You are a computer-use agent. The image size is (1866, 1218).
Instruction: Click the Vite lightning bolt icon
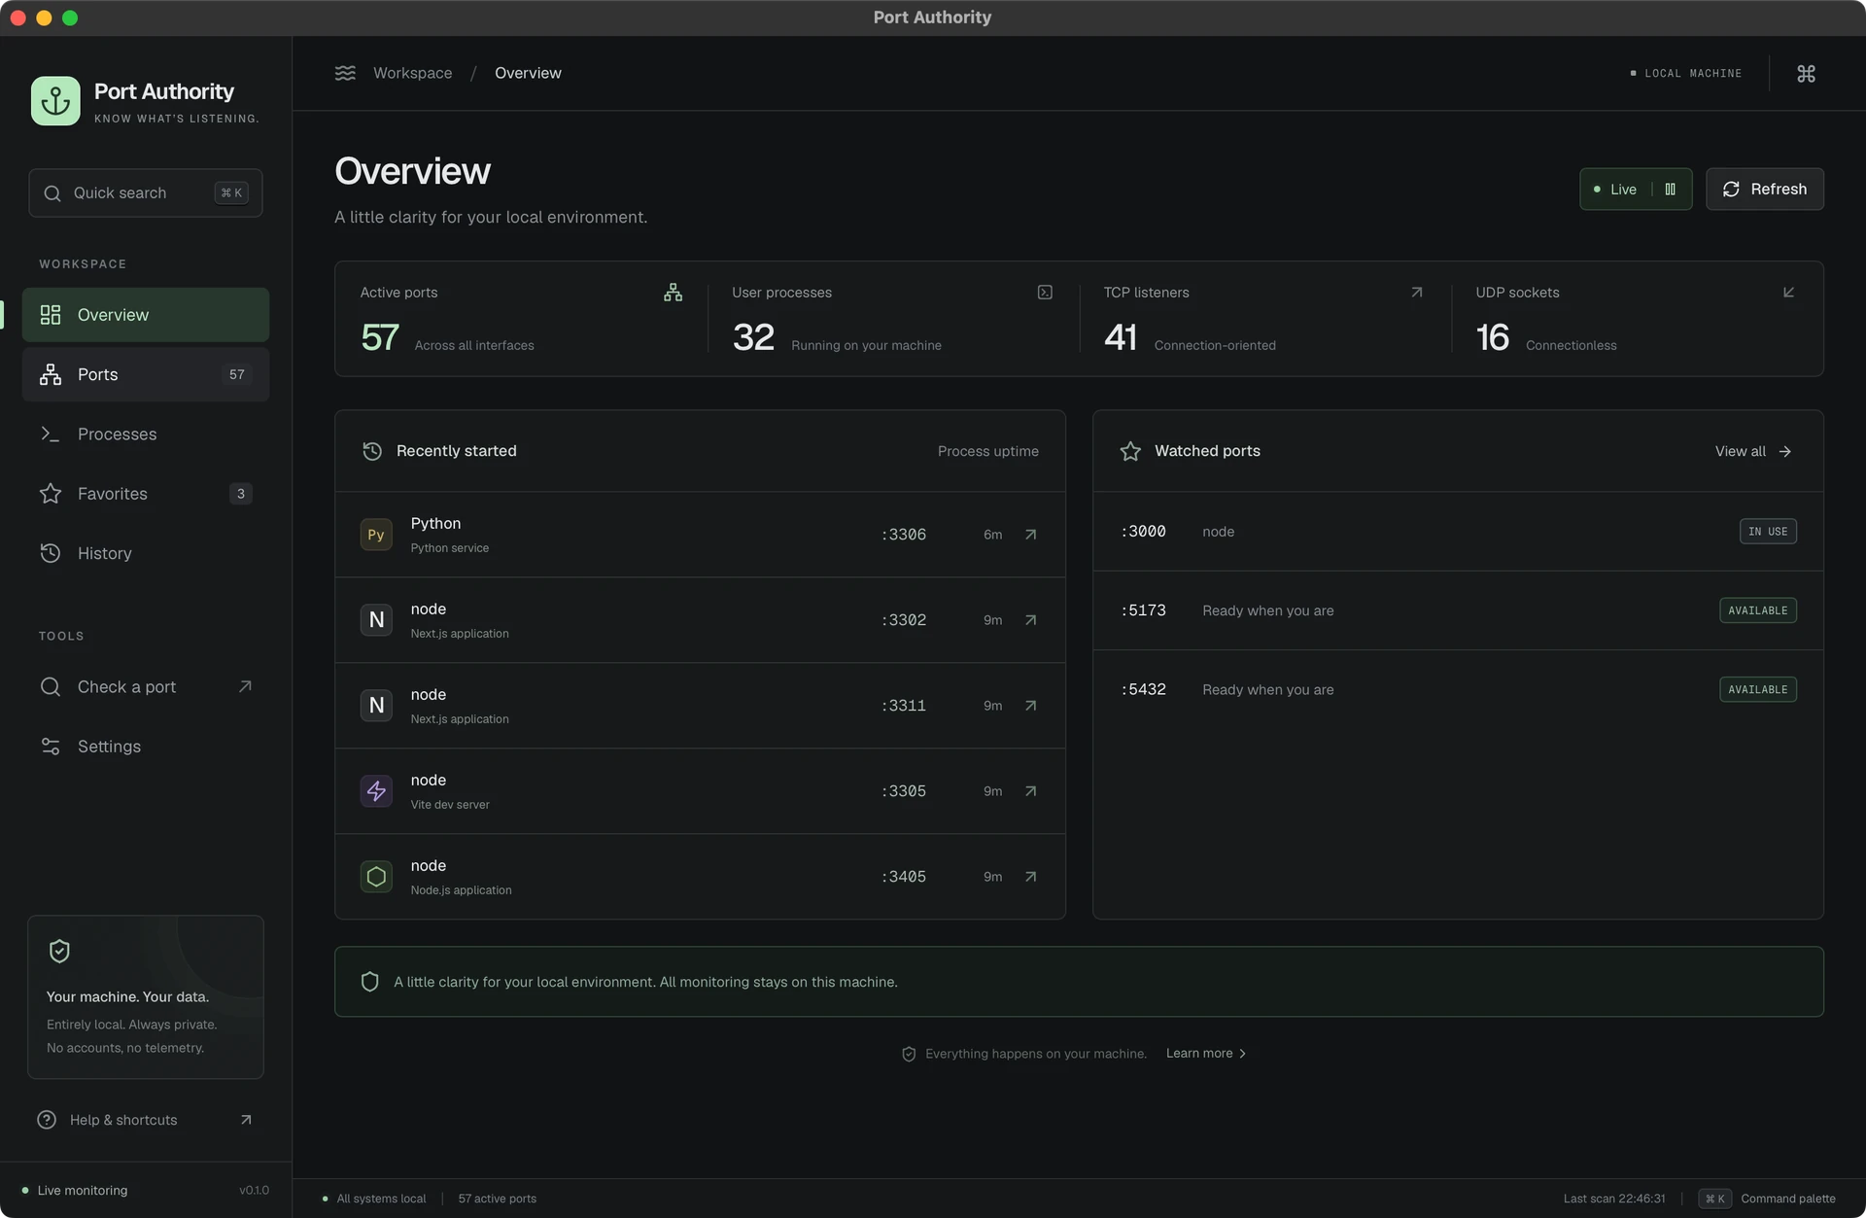(x=376, y=791)
